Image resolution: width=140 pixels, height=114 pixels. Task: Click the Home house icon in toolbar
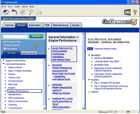click(x=6, y=12)
